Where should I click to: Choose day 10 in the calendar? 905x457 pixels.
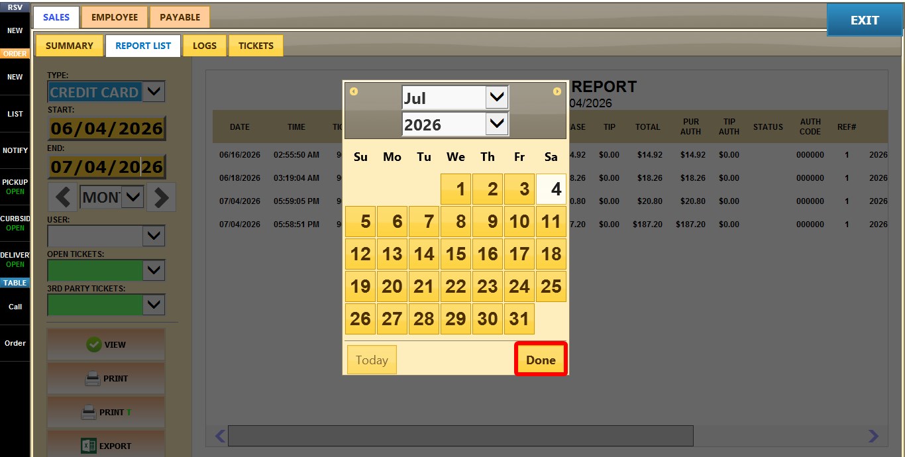click(x=519, y=221)
